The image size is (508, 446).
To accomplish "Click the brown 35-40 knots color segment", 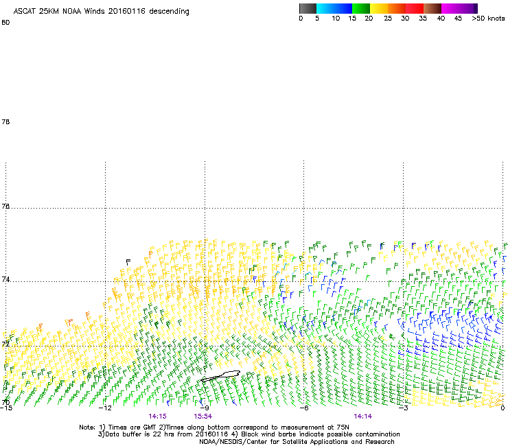I will point(432,8).
